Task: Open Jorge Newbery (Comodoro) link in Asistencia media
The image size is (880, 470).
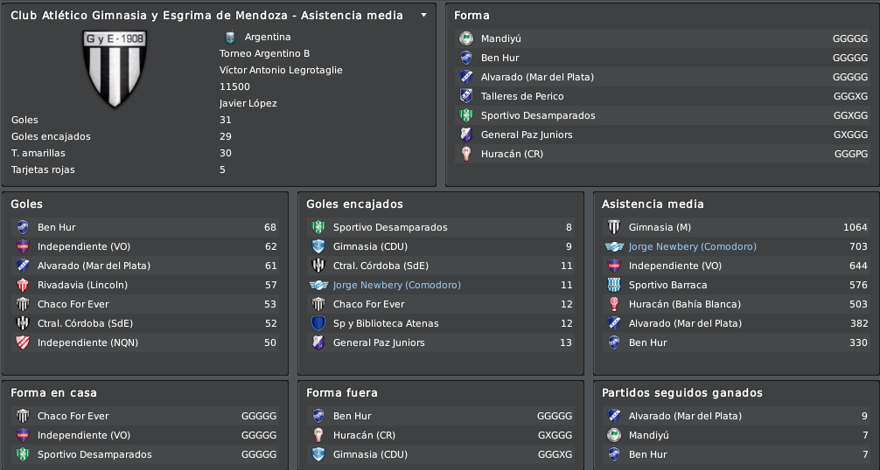Action: point(693,246)
